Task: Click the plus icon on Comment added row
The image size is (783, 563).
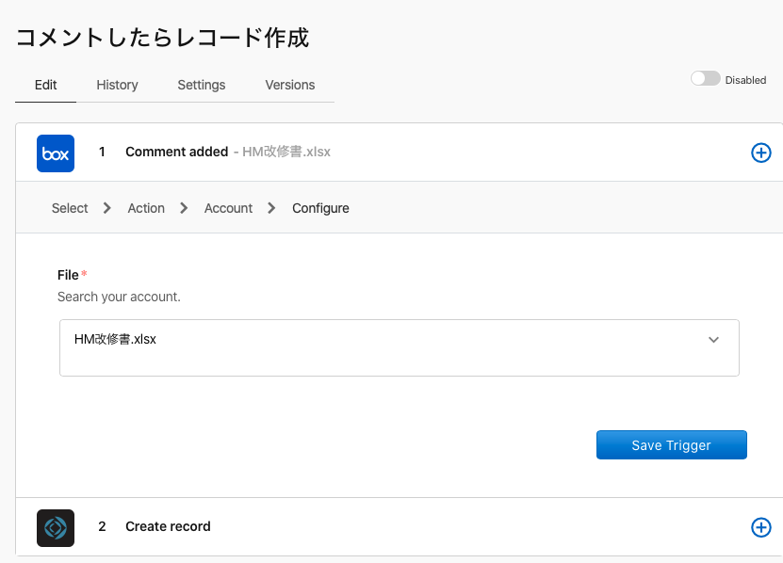Action: coord(760,153)
